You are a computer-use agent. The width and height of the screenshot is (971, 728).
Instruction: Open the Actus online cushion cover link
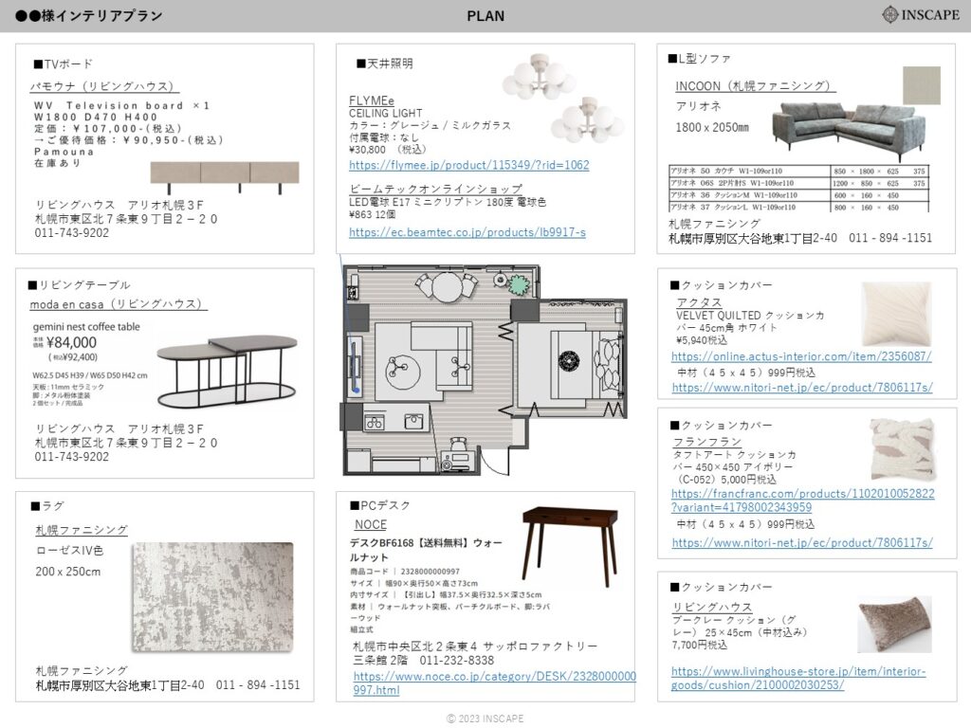coord(800,356)
